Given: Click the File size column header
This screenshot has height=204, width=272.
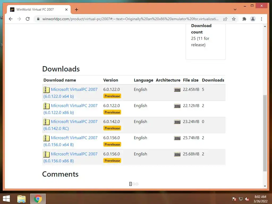Looking at the screenshot, I should 191,80.
